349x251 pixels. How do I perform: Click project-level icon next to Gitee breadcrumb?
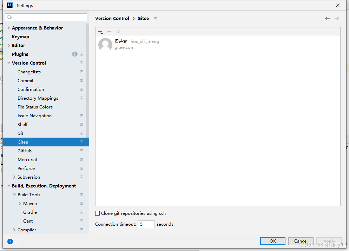(x=155, y=19)
